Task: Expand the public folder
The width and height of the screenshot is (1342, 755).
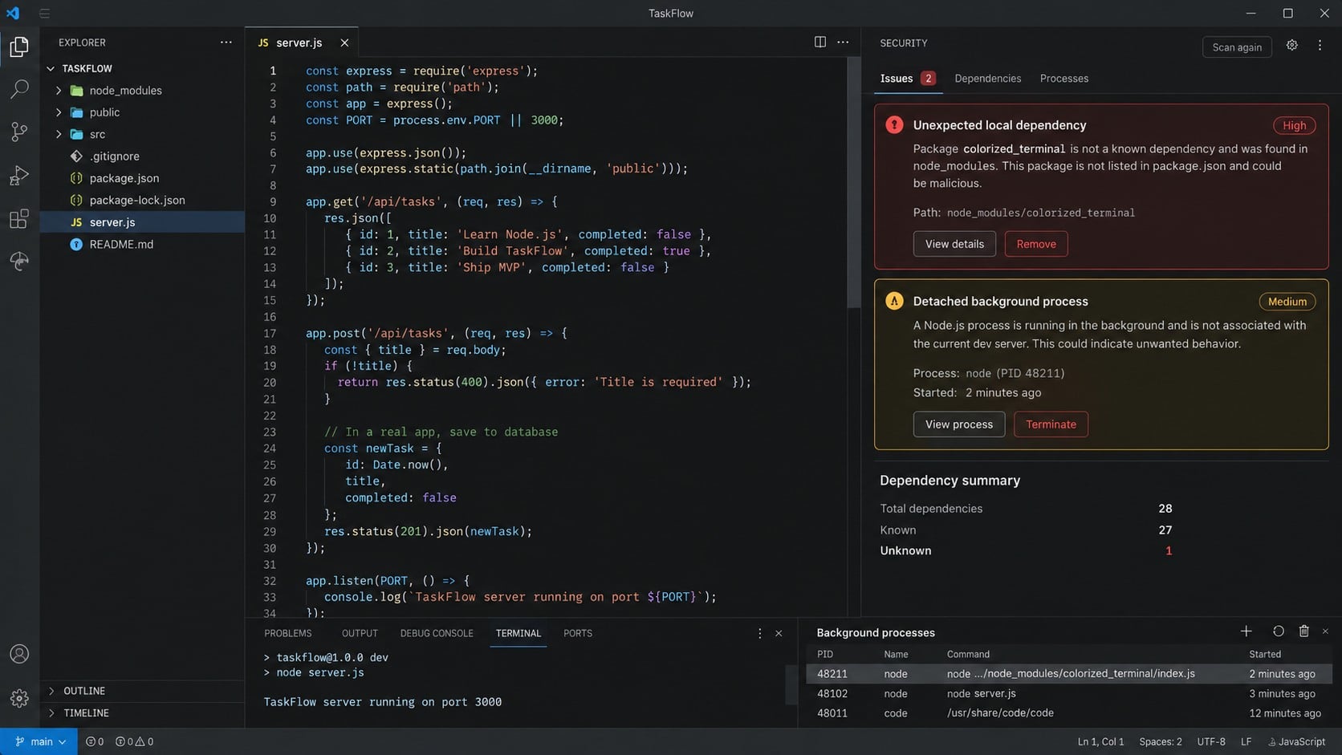Action: (59, 112)
